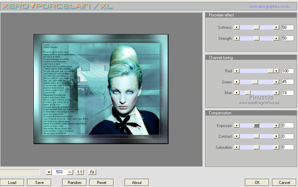
Task: Click the Saturation slider thumb
Action: (x=256, y=147)
